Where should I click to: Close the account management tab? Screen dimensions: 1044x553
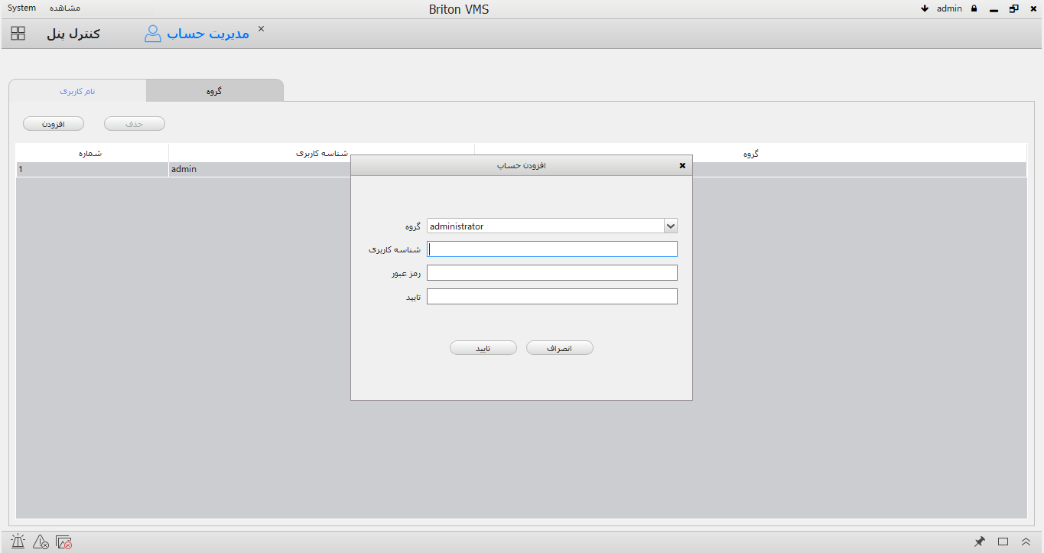tap(261, 28)
